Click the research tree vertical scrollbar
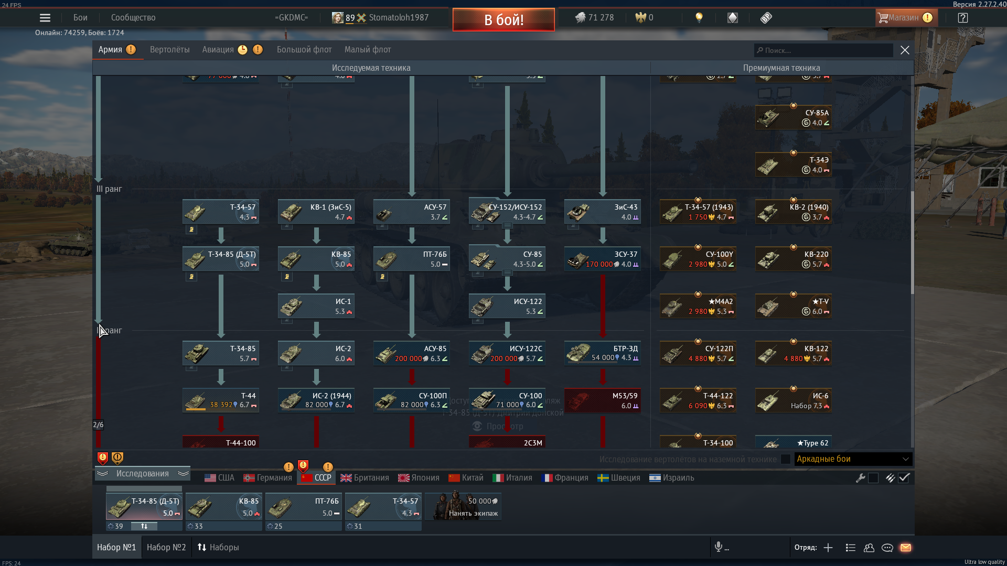Viewport: 1007px width, 566px height. pyautogui.click(x=912, y=242)
